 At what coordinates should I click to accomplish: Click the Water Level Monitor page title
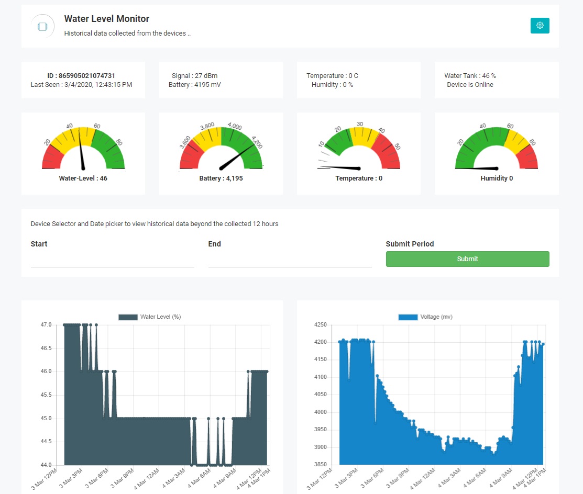coord(106,19)
